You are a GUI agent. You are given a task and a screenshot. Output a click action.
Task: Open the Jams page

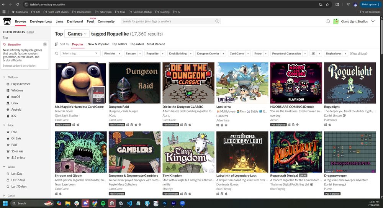(59, 21)
